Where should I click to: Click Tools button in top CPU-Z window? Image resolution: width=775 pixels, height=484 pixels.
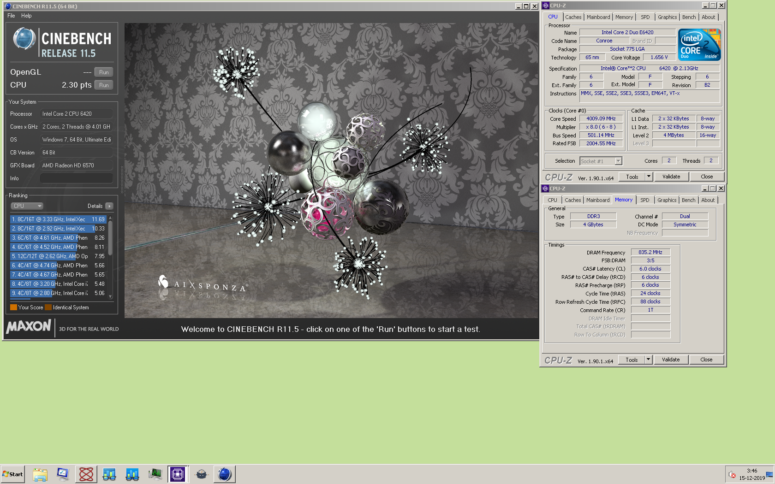[632, 177]
